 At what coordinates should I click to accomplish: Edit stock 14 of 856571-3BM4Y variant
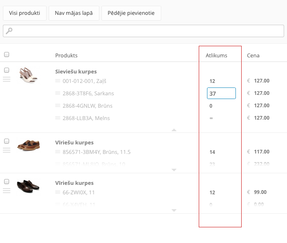(212, 152)
